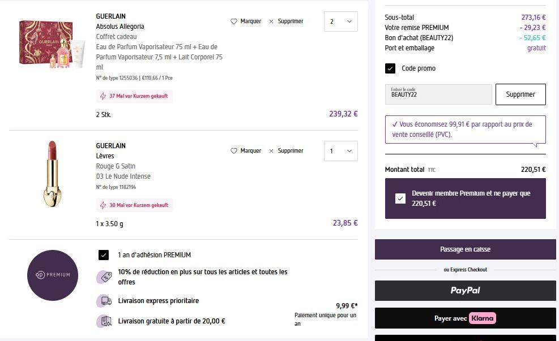The image size is (559, 341).
Task: Click heart icon for Absolus Allegoria
Action: pos(233,21)
